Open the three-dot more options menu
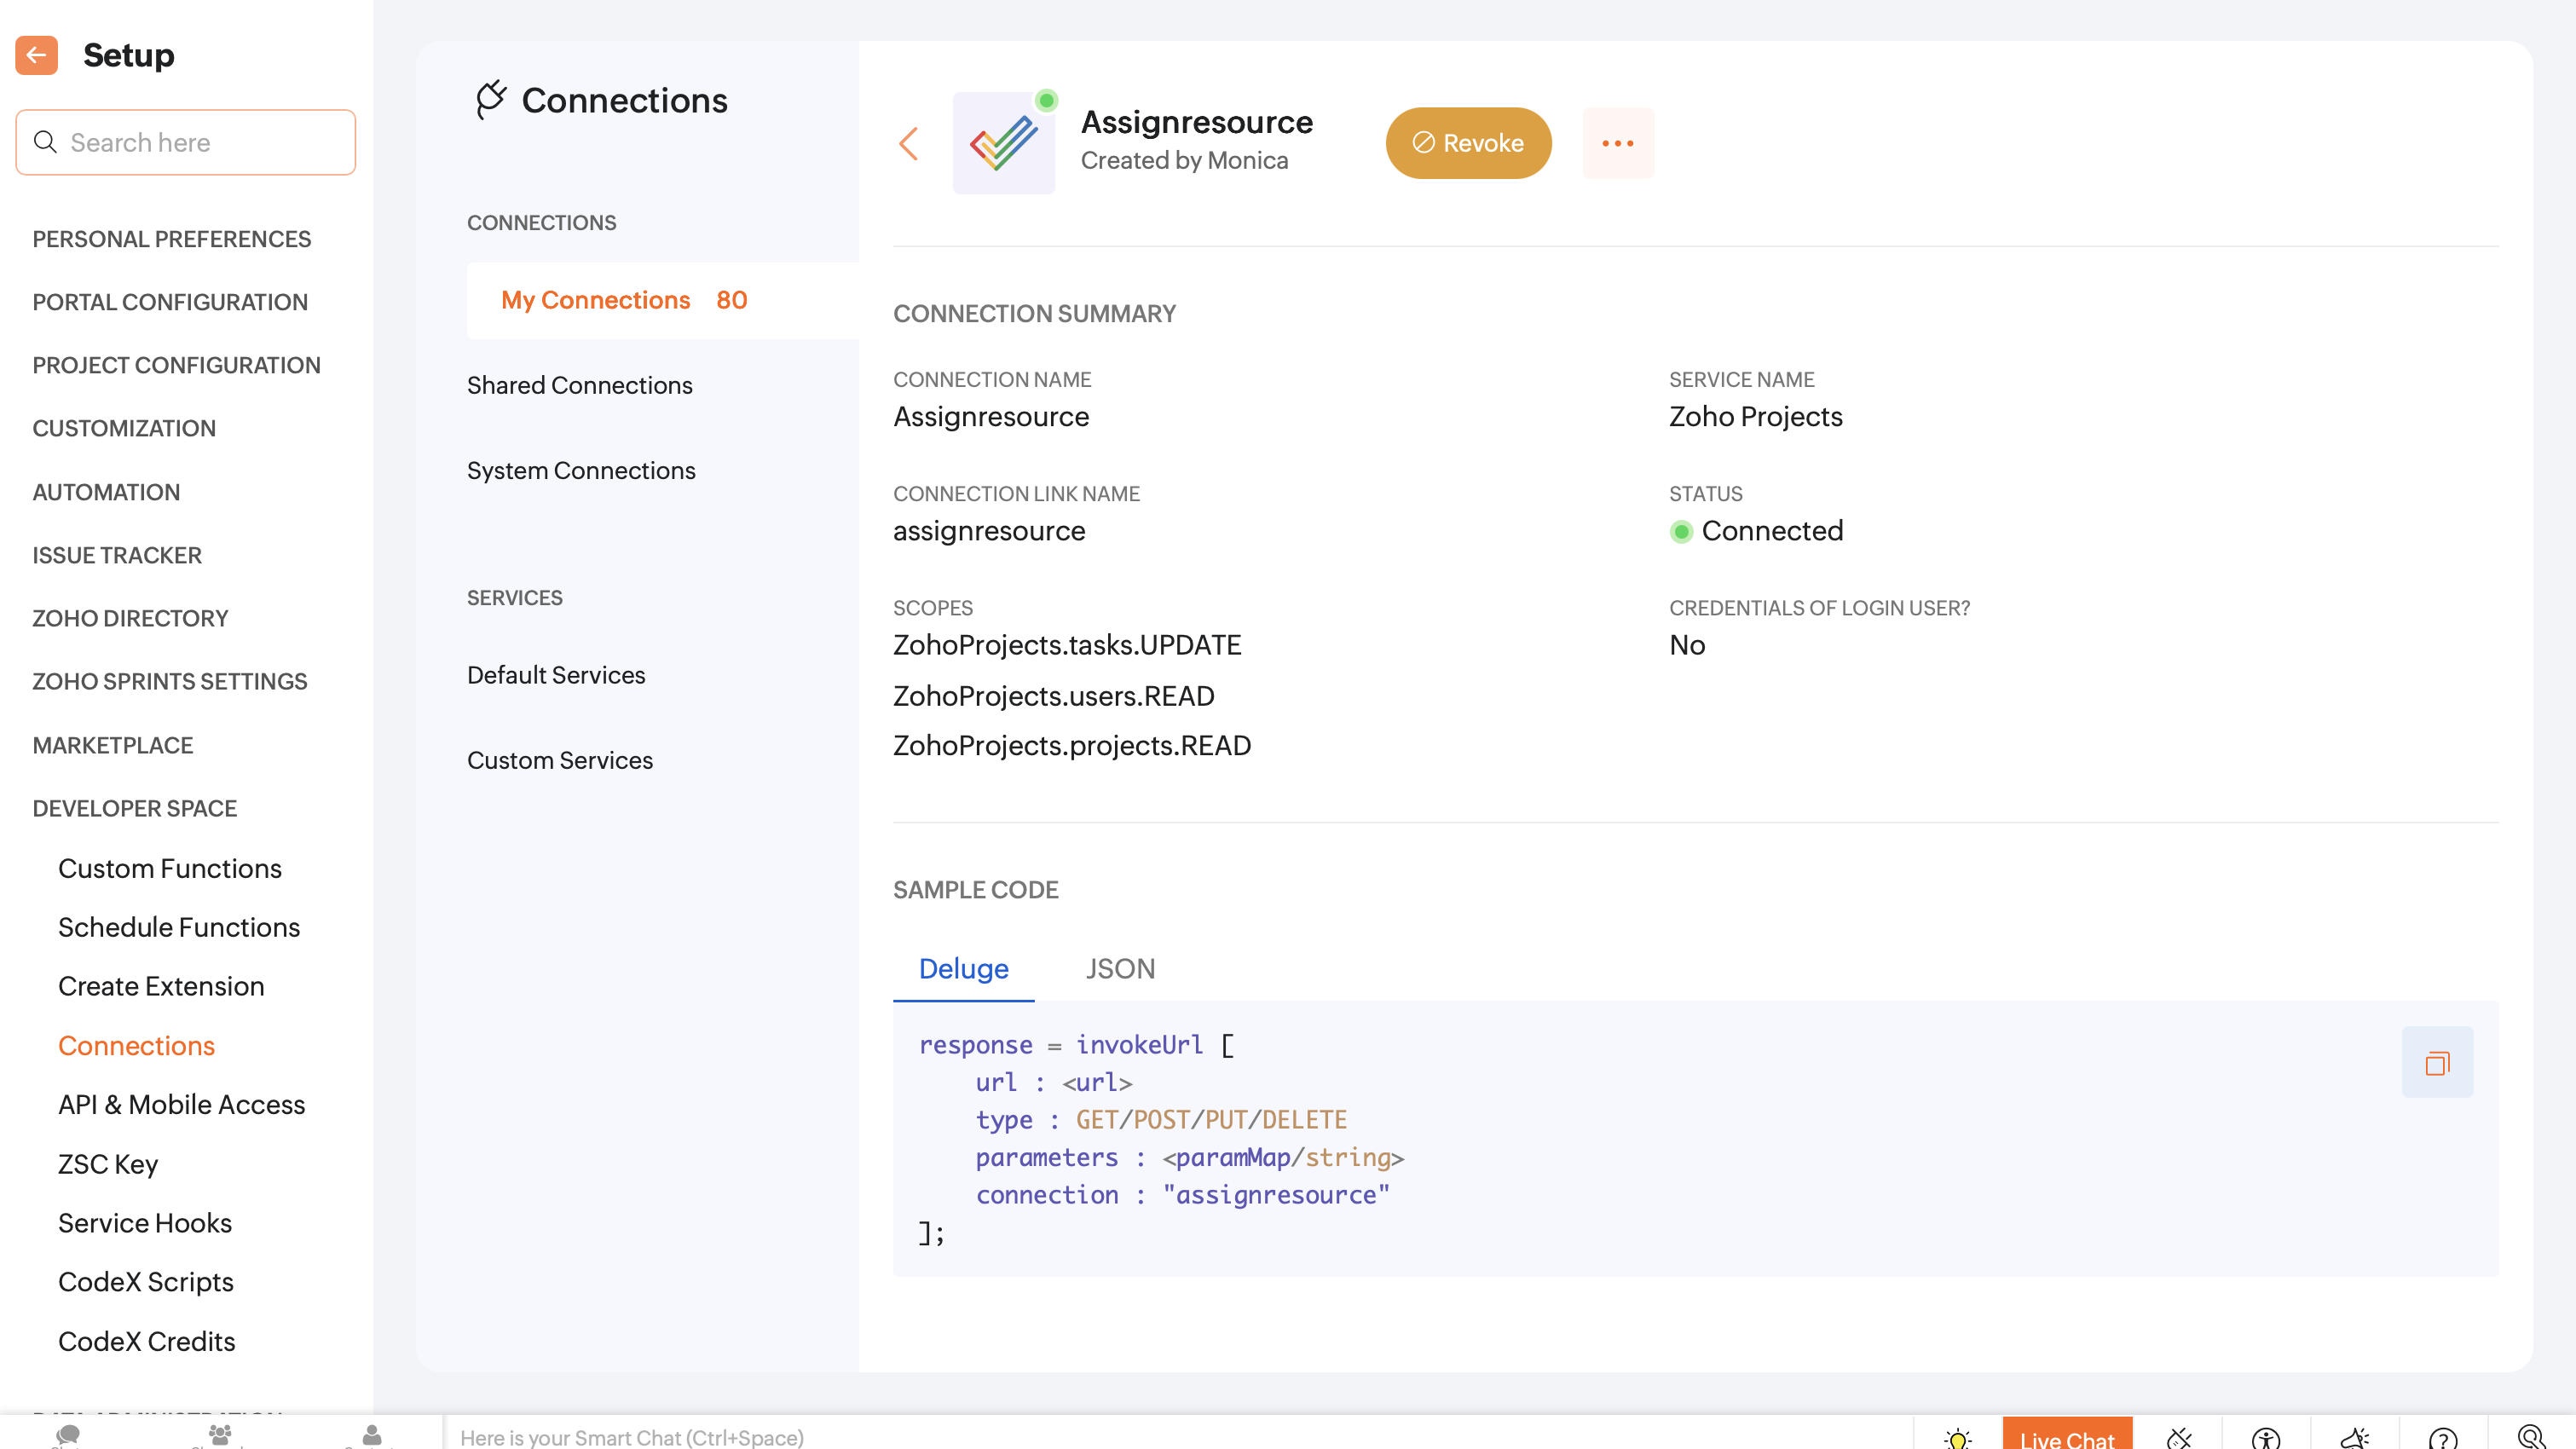The width and height of the screenshot is (2576, 1449). [x=1617, y=143]
